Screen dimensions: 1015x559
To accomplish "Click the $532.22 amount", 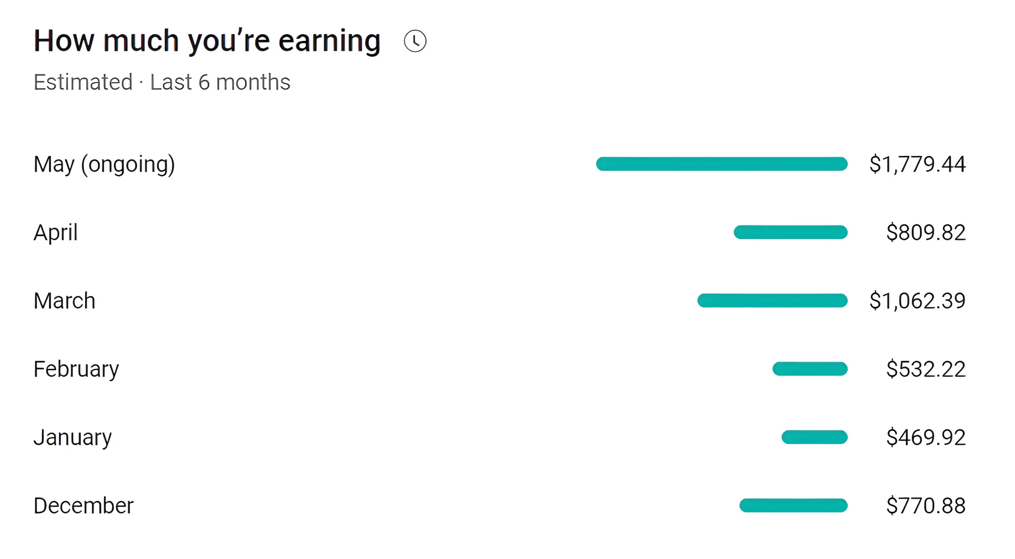I will coord(926,369).
